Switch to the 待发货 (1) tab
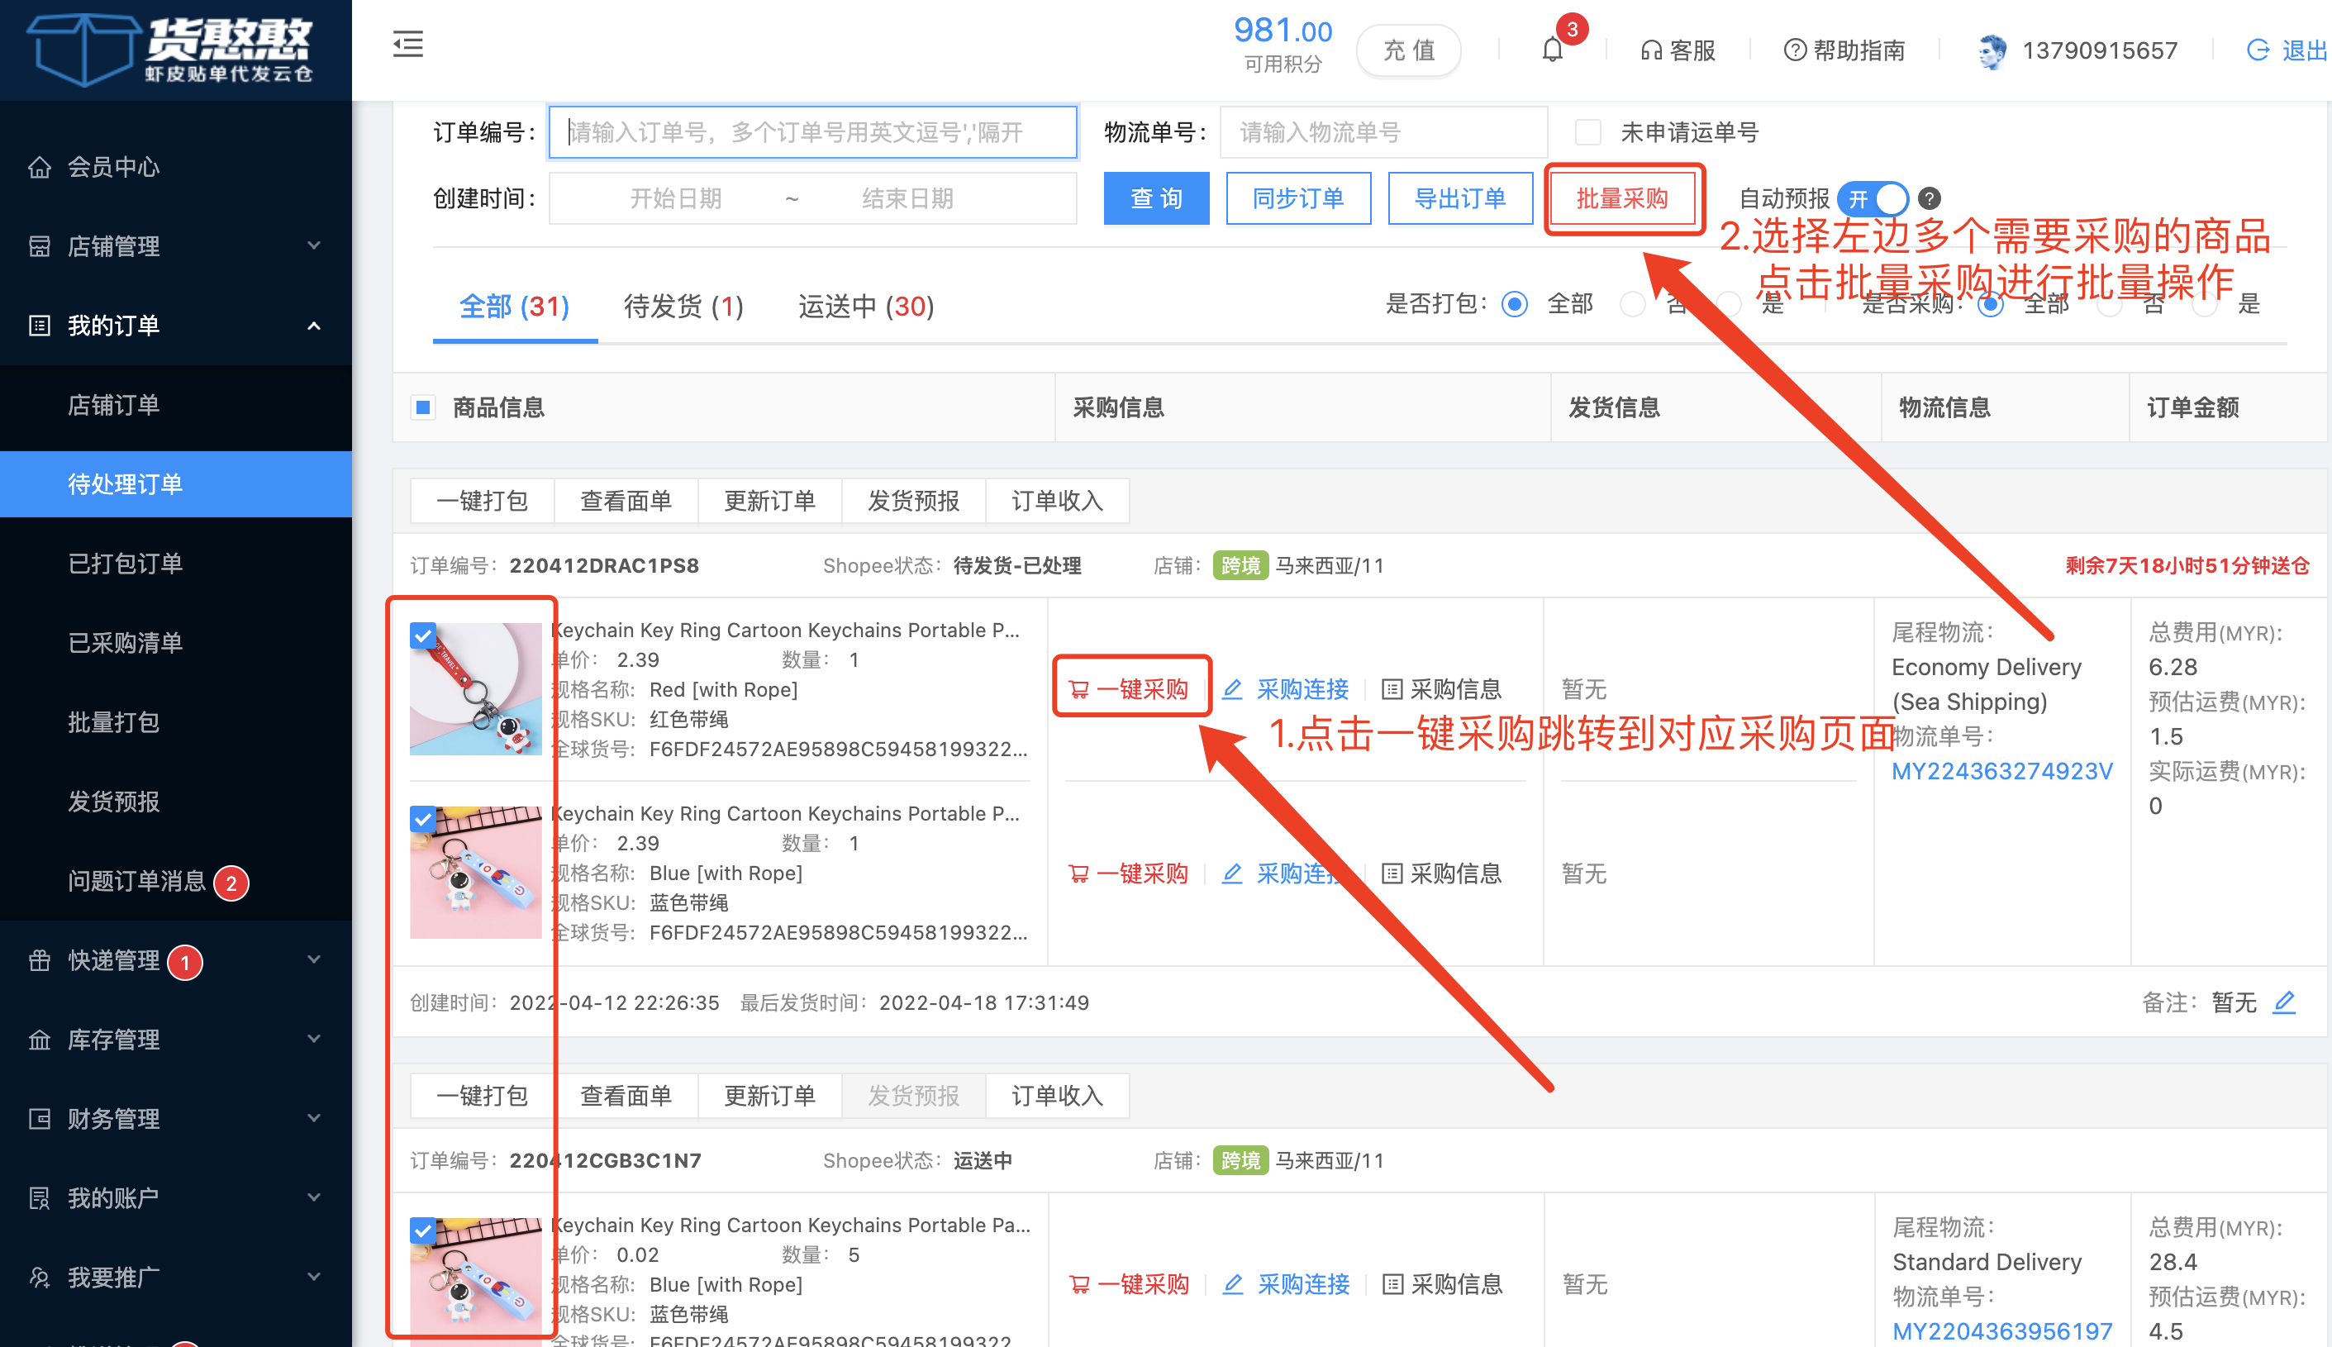 click(683, 305)
